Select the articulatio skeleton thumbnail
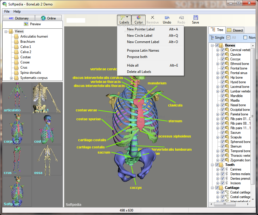Viewport: 258px width, 215px height. tap(17, 98)
